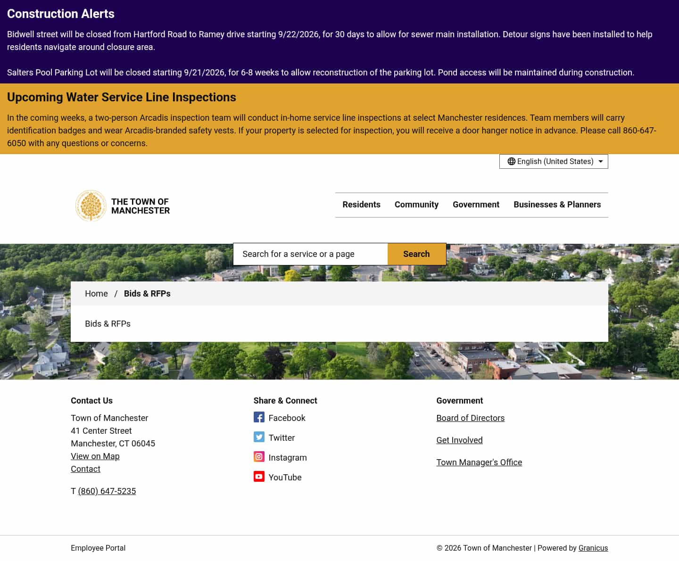
Task: Open the Businesses & Planners menu
Action: [x=557, y=205]
